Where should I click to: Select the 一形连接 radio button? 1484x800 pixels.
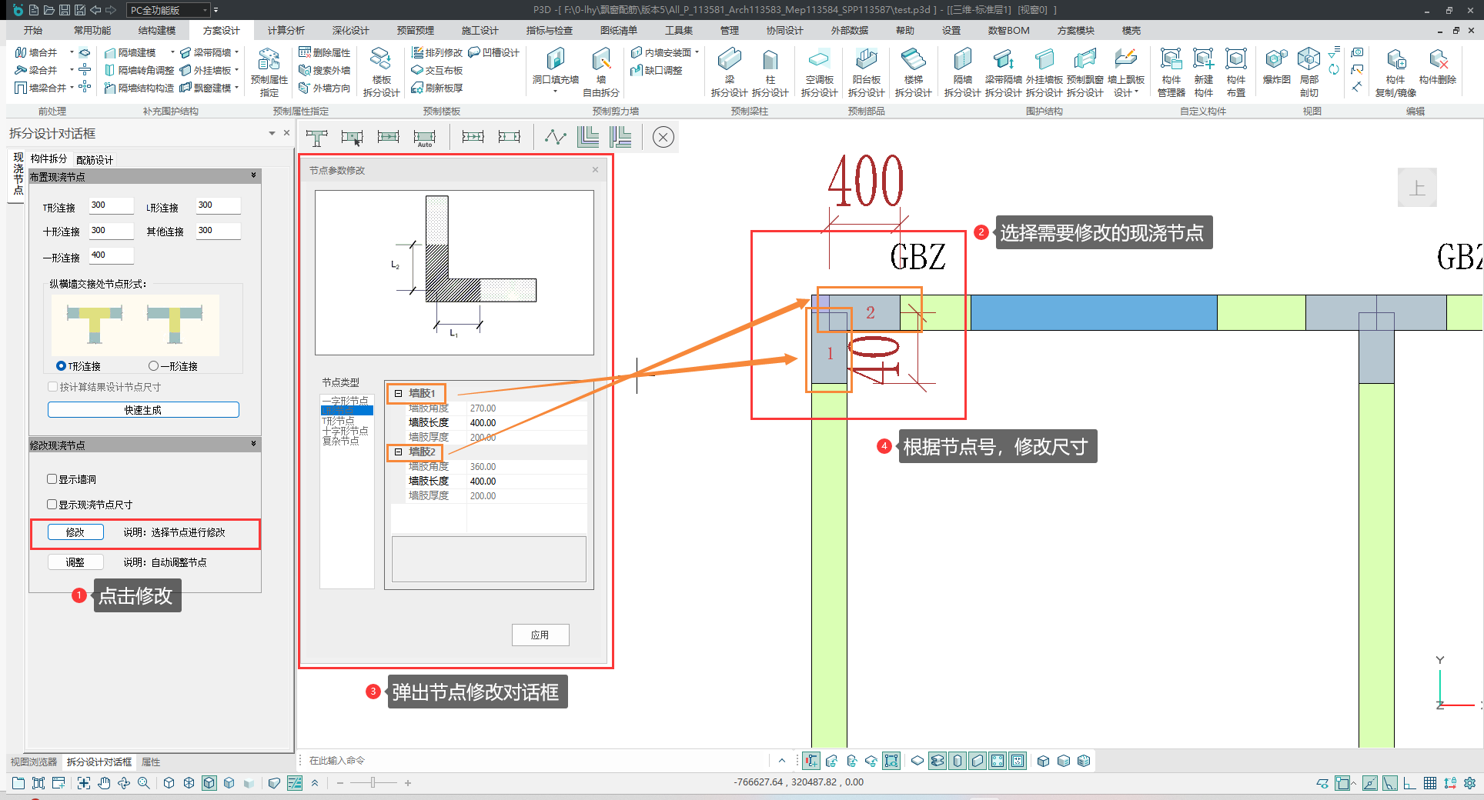(x=154, y=366)
